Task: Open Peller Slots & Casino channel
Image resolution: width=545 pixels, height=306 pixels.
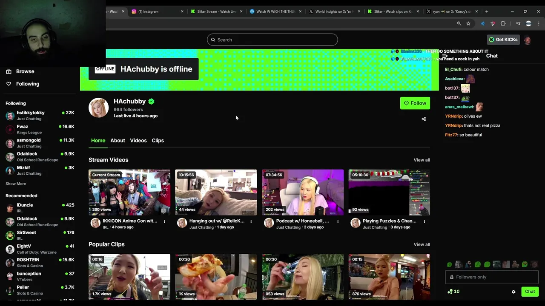Action: [40, 290]
